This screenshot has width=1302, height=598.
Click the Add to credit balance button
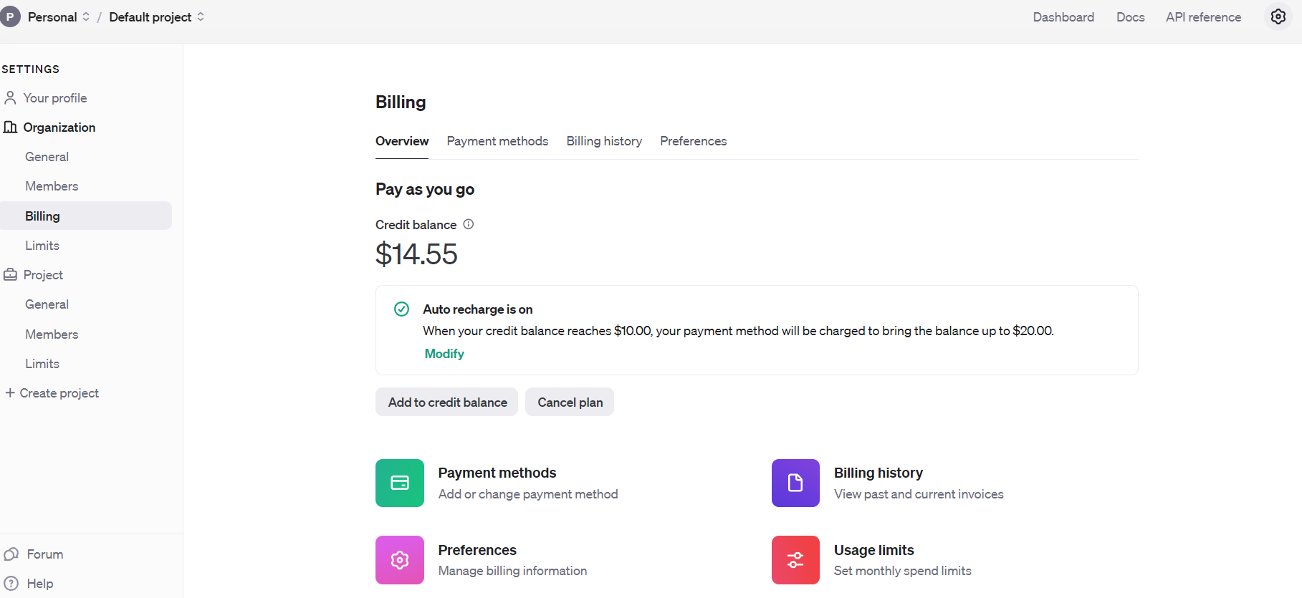[x=447, y=402]
